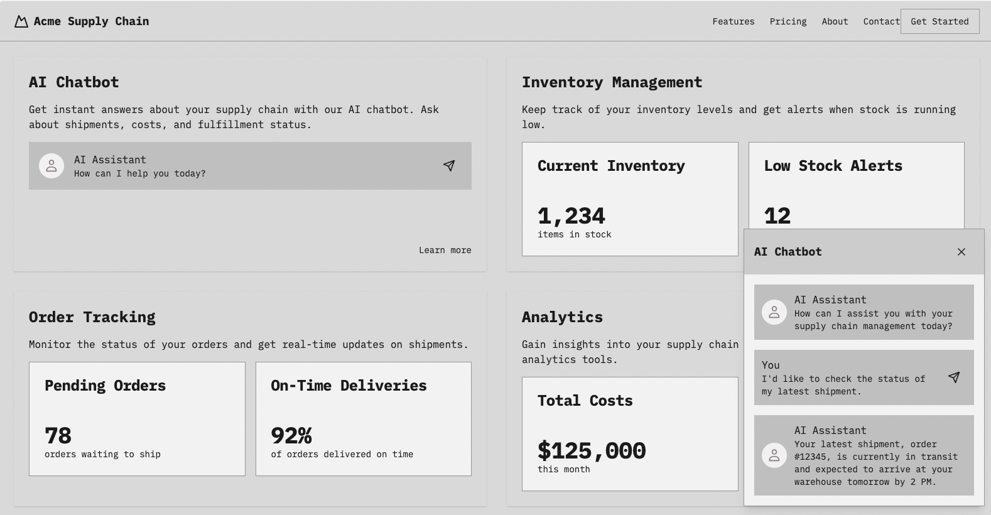Open the Contact nav link
Image resolution: width=991 pixels, height=515 pixels.
pyautogui.click(x=881, y=21)
